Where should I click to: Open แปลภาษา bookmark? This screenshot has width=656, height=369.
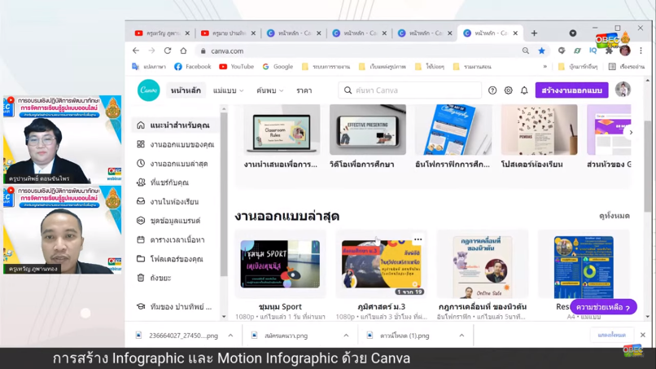(149, 67)
